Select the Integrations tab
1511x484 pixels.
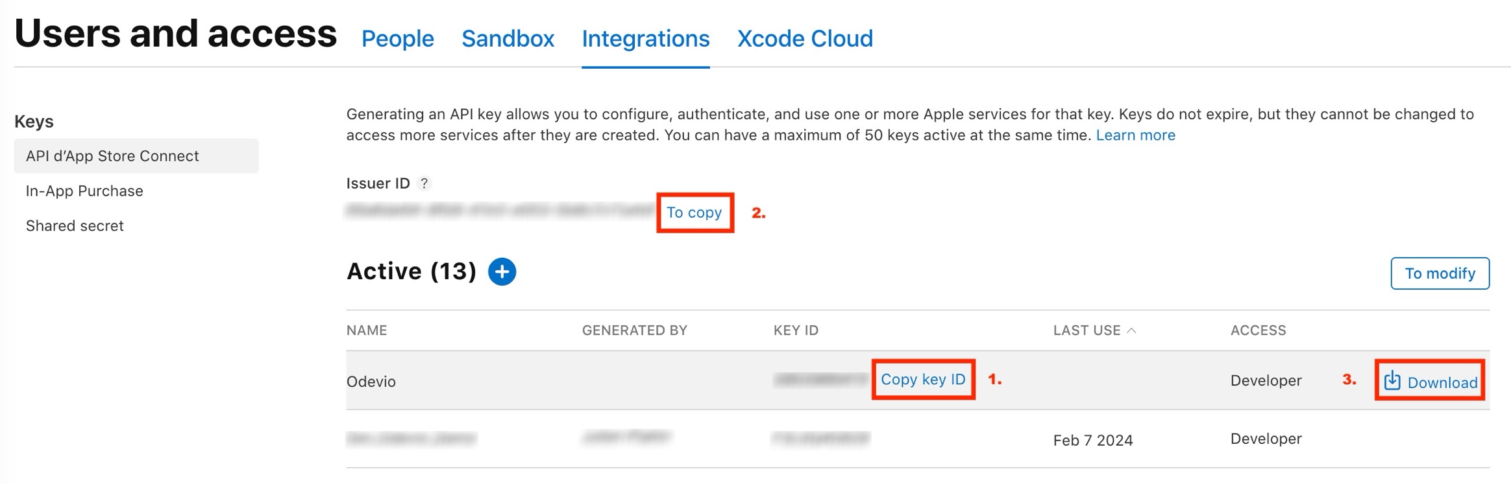[645, 39]
